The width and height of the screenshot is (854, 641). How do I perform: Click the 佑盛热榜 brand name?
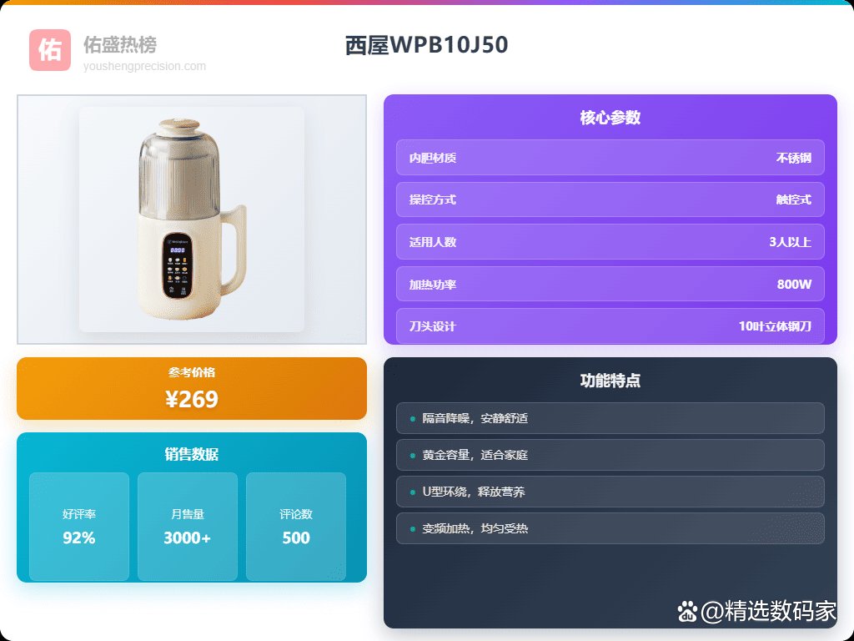120,45
